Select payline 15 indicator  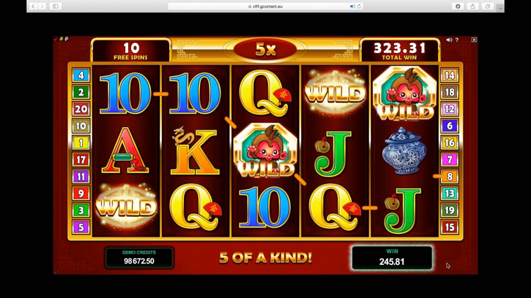tap(450, 227)
